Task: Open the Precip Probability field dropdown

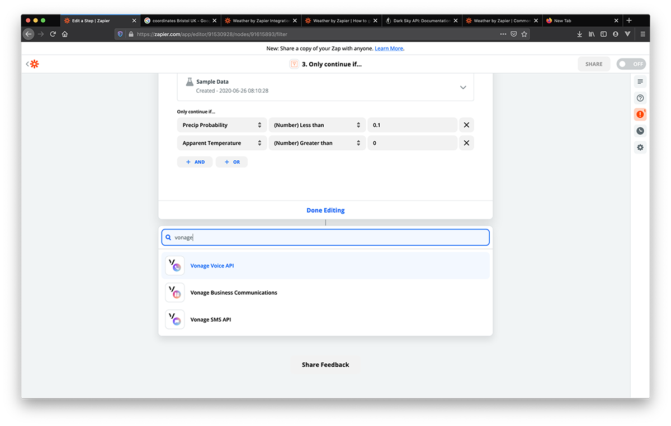Action: point(222,125)
